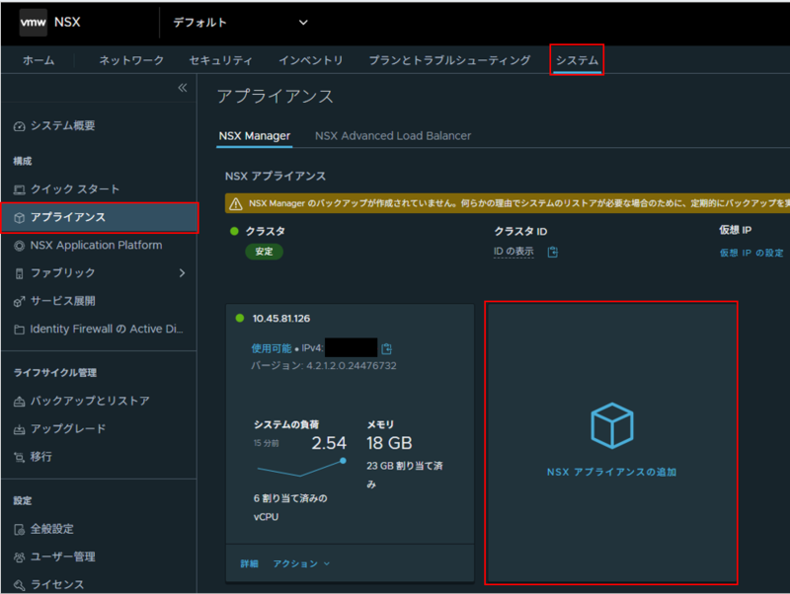Click the クイック スタート laptop icon
The image size is (790, 594).
pyautogui.click(x=19, y=189)
